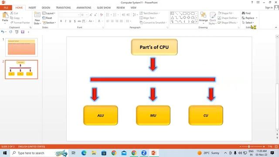This screenshot has height=157, width=279.
Task: Select the Part's of CPU box
Action: click(154, 47)
